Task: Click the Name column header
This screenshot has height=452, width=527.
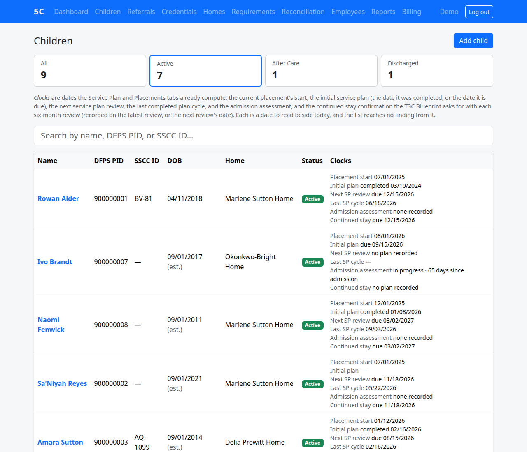Action: pyautogui.click(x=47, y=161)
